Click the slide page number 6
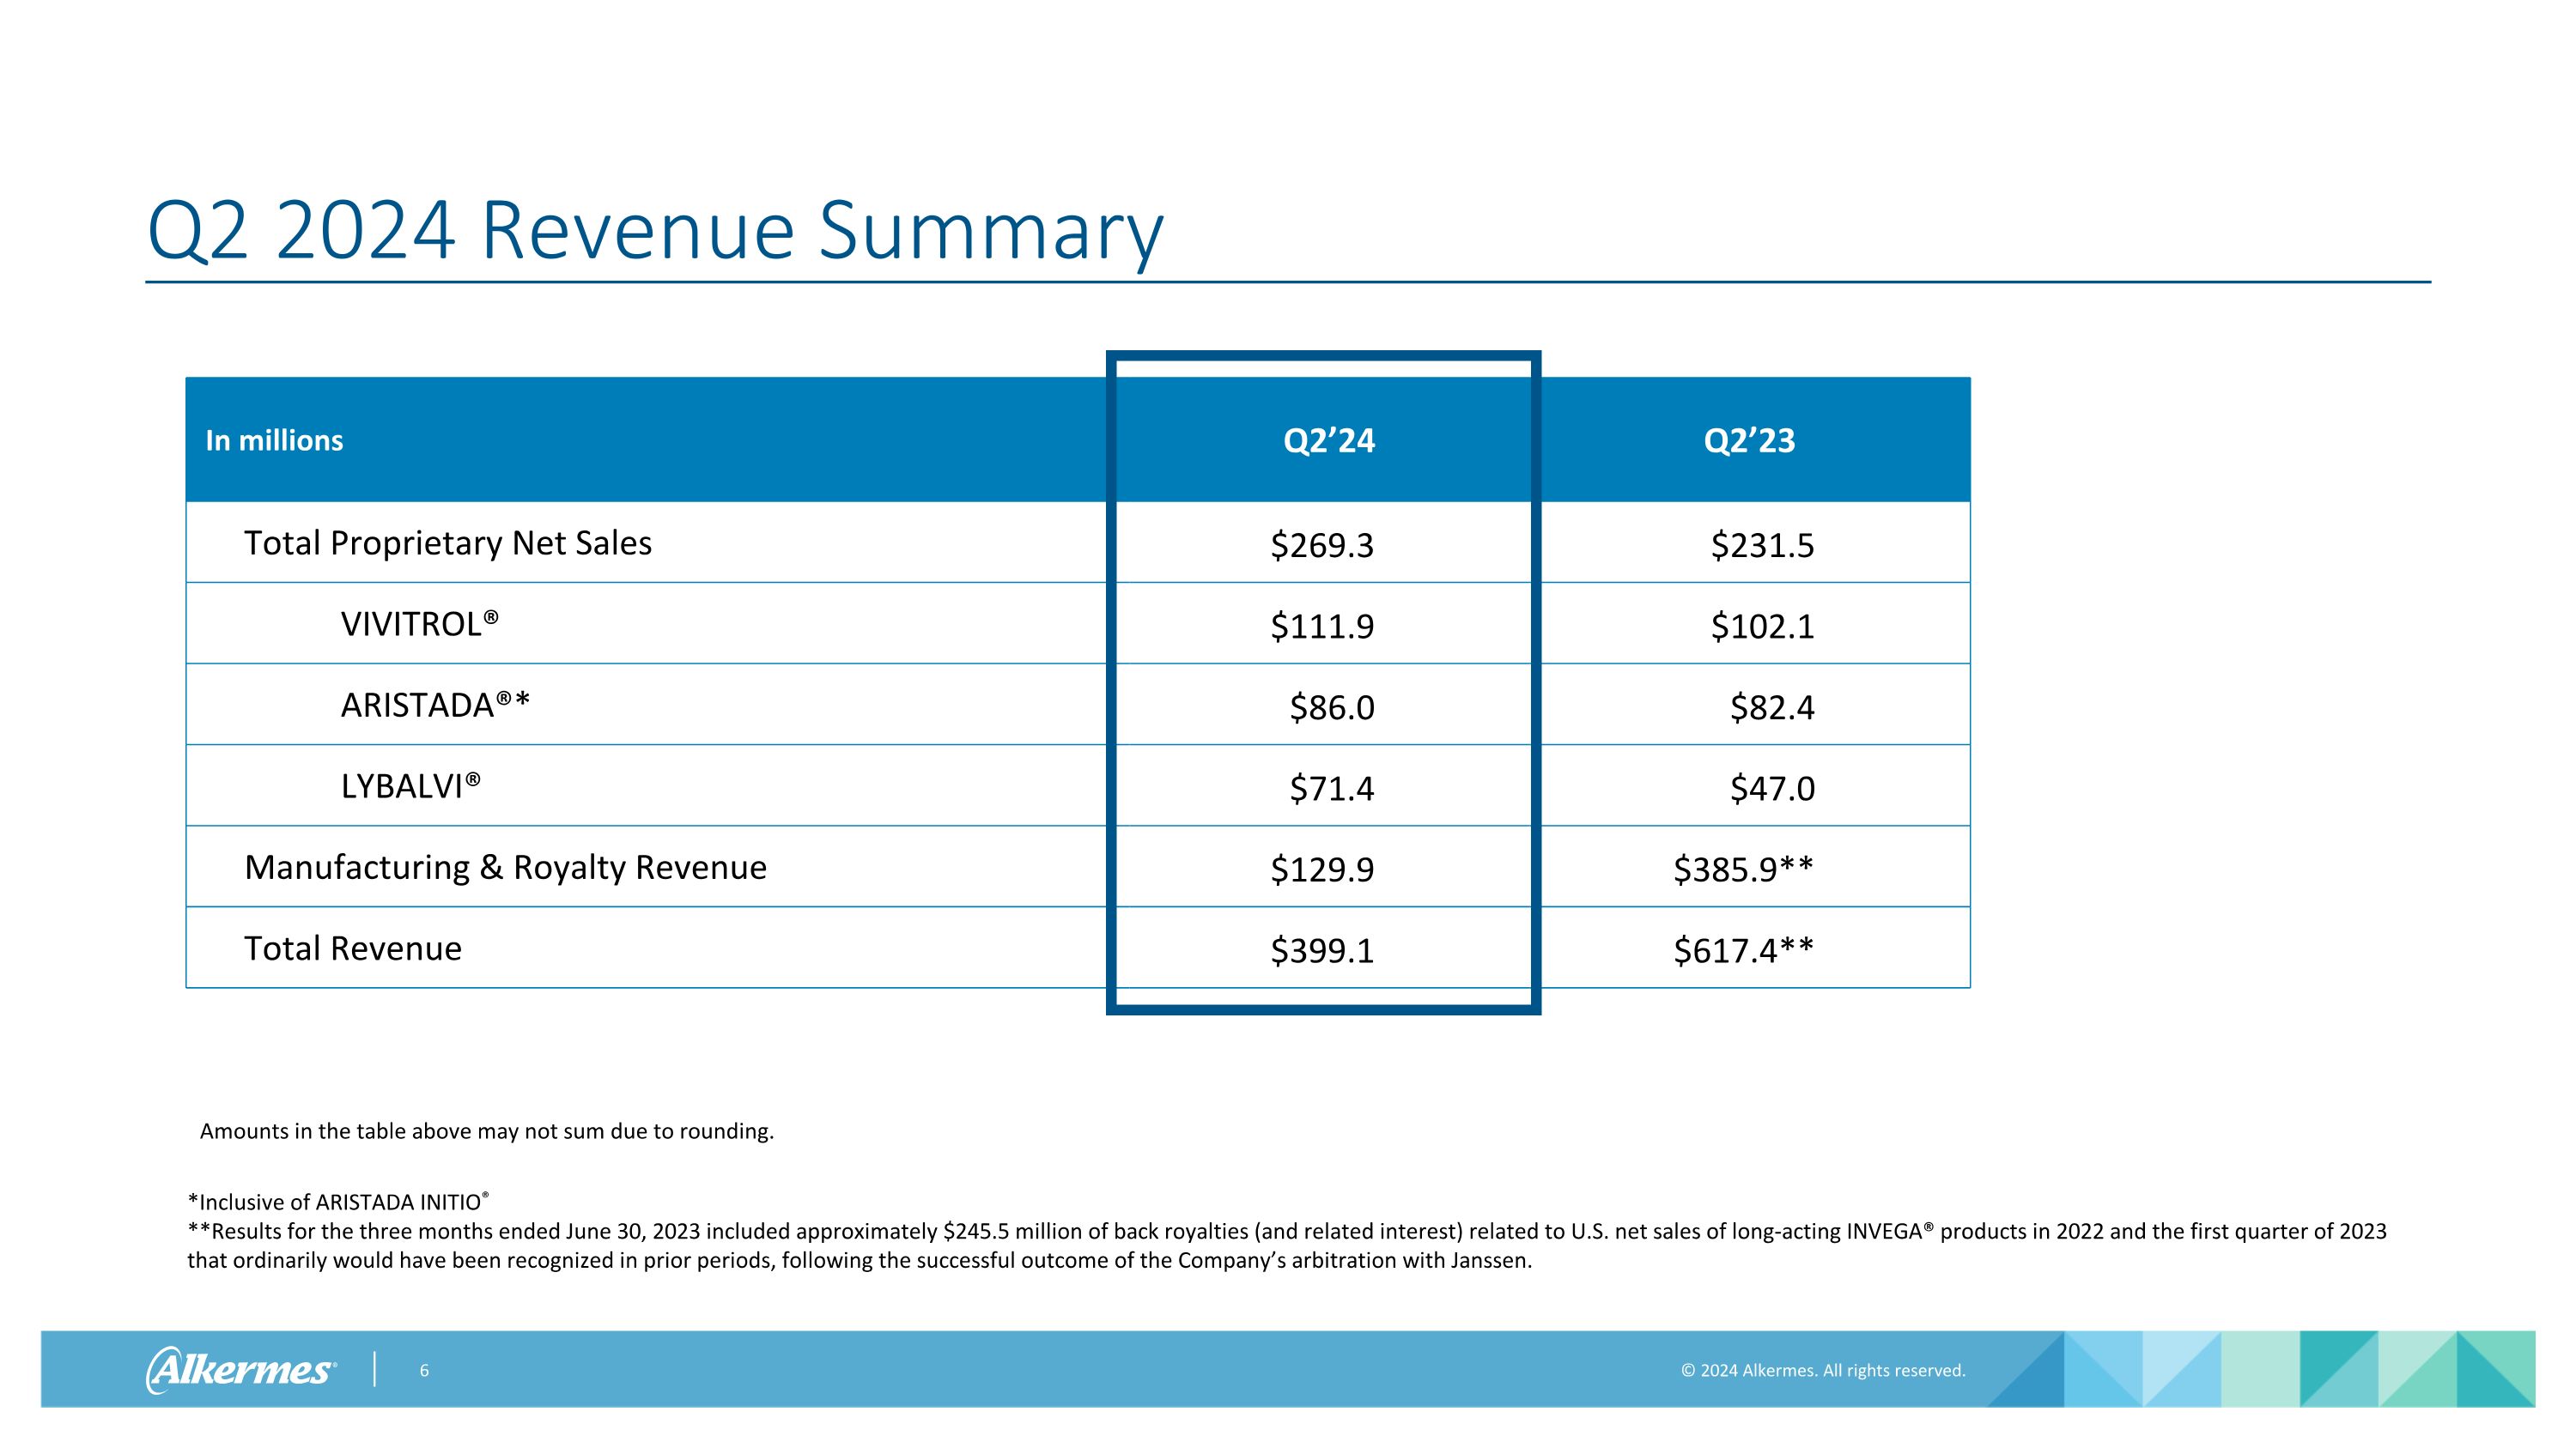 tap(424, 1370)
